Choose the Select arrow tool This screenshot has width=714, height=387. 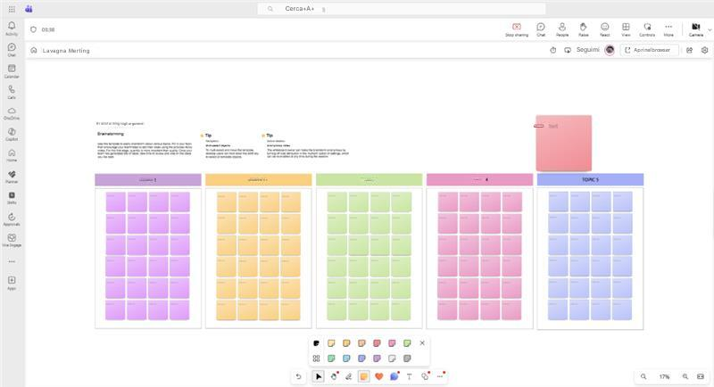[319, 376]
